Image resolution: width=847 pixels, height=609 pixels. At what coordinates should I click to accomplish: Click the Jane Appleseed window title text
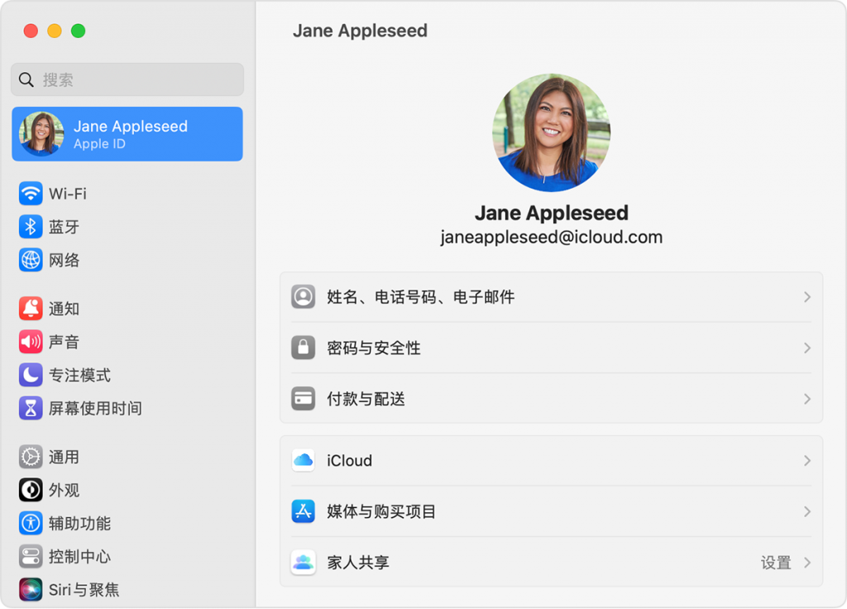coord(360,31)
